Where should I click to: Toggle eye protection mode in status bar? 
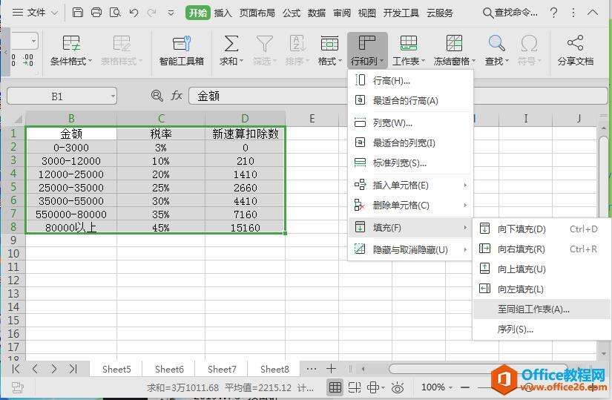click(398, 387)
